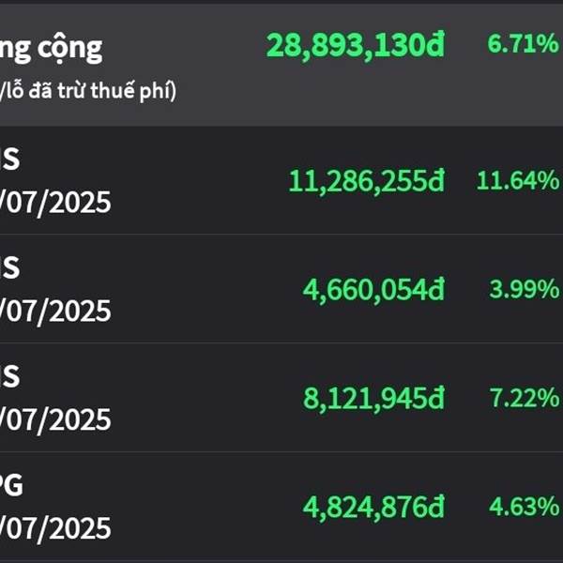Select the 4.63% return value
This screenshot has width=563, height=563.
pyautogui.click(x=525, y=507)
